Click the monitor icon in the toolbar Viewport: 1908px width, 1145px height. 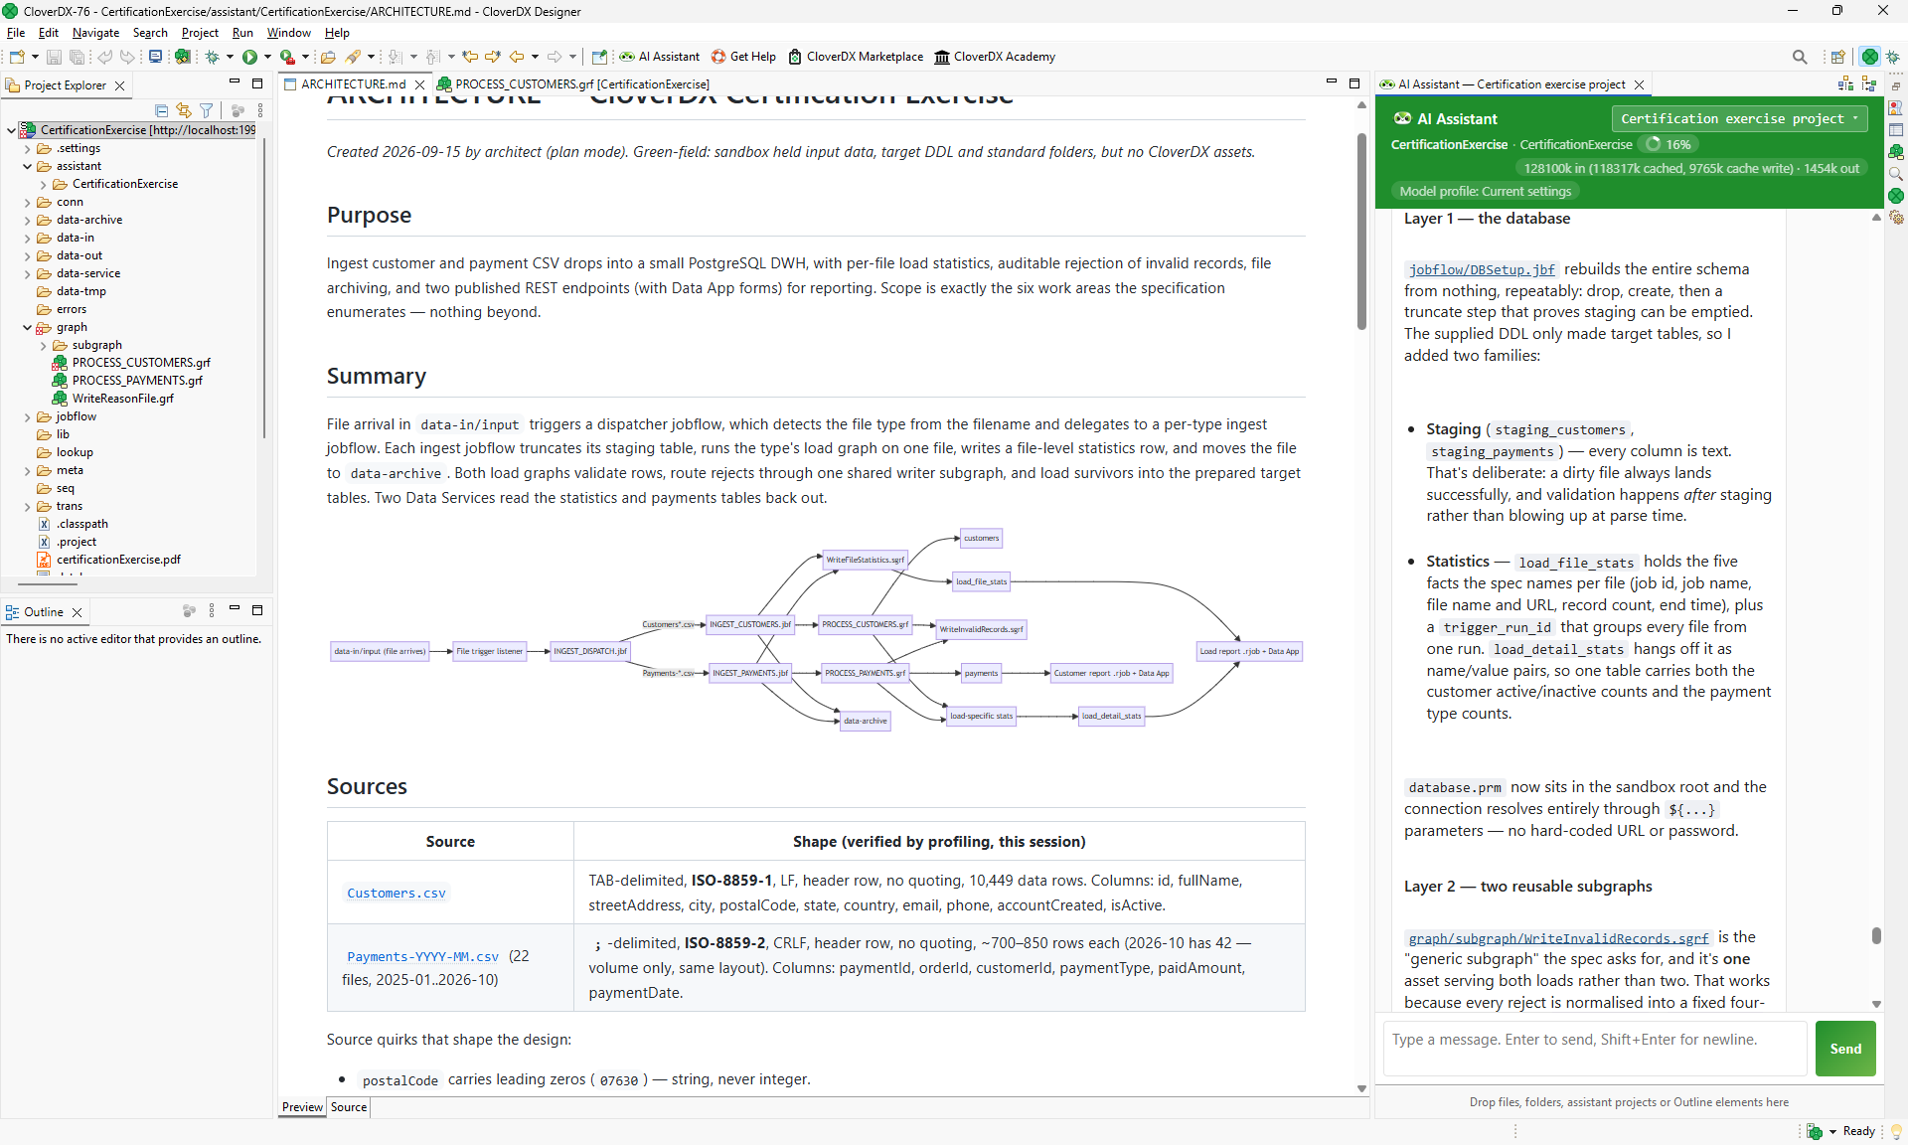pyautogui.click(x=155, y=57)
